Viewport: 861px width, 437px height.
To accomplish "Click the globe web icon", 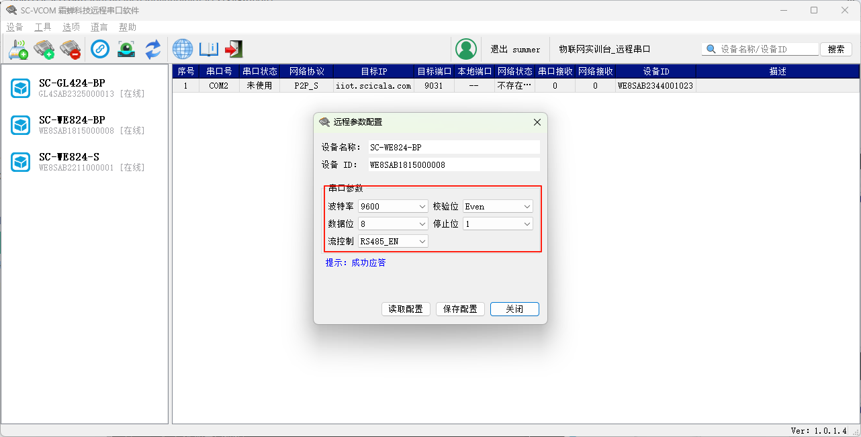I will point(183,49).
